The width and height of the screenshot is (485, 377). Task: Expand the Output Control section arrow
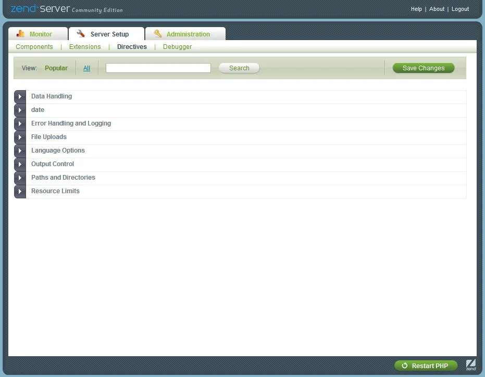click(20, 164)
